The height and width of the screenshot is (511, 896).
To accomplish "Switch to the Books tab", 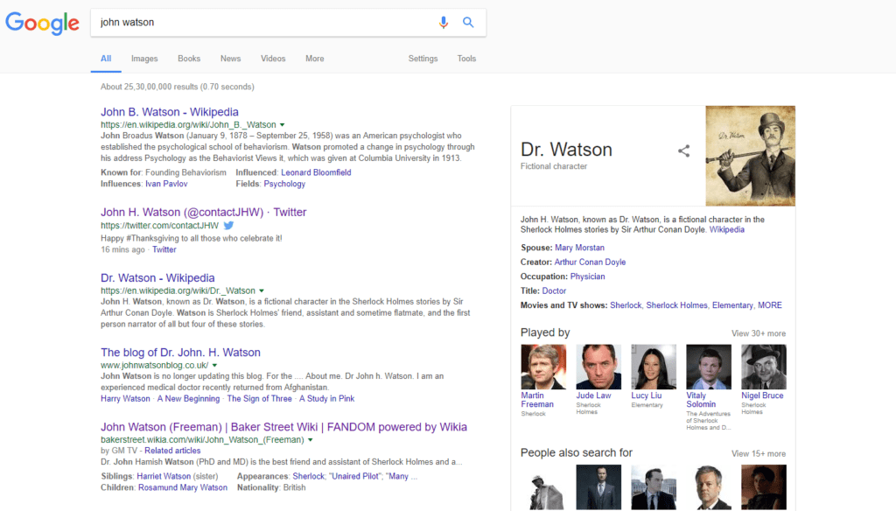I will click(189, 59).
